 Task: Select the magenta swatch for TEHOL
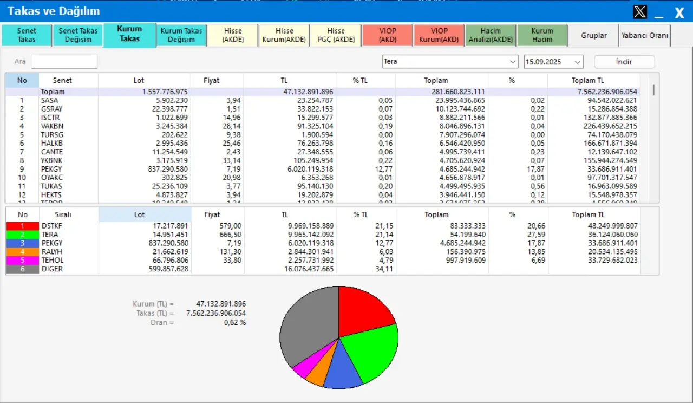[22, 261]
